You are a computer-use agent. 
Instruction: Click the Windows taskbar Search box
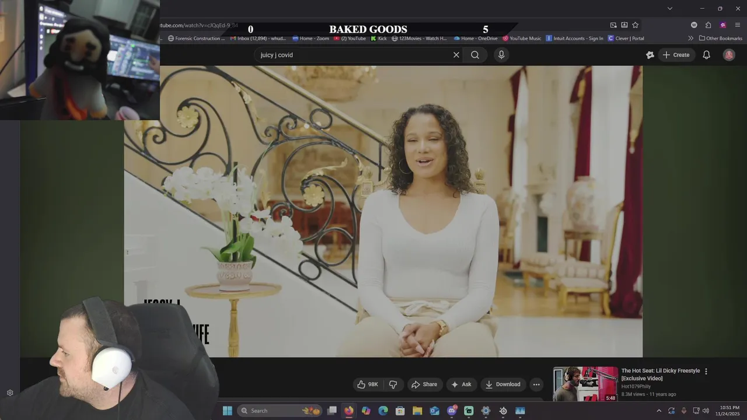click(x=280, y=411)
